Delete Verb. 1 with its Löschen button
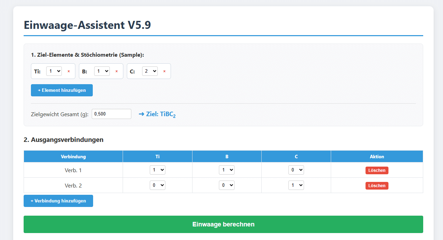 point(377,170)
